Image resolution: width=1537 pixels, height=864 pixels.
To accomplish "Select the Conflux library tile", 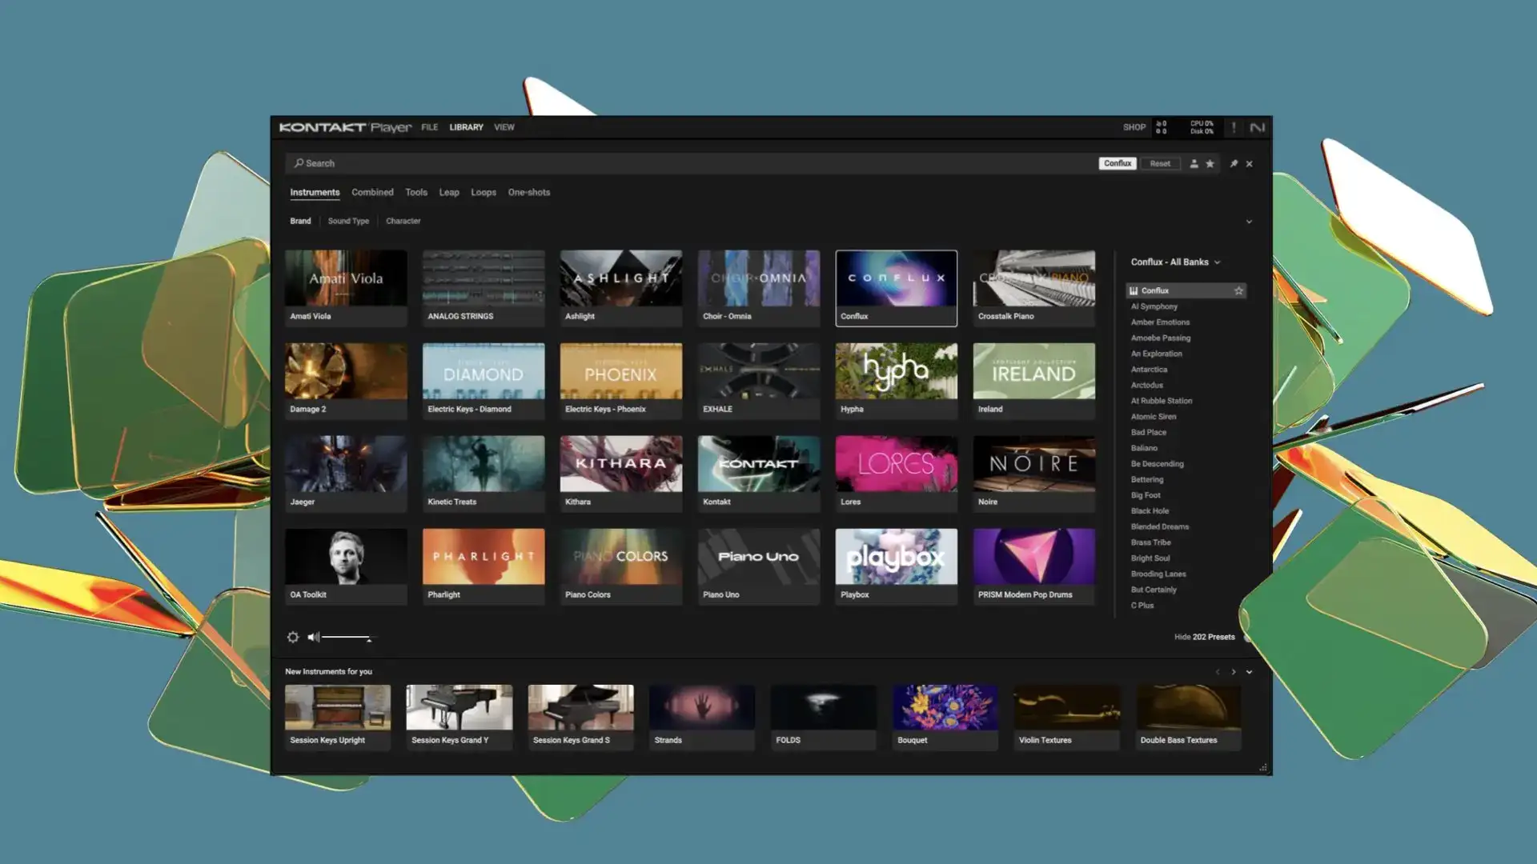I will point(897,288).
